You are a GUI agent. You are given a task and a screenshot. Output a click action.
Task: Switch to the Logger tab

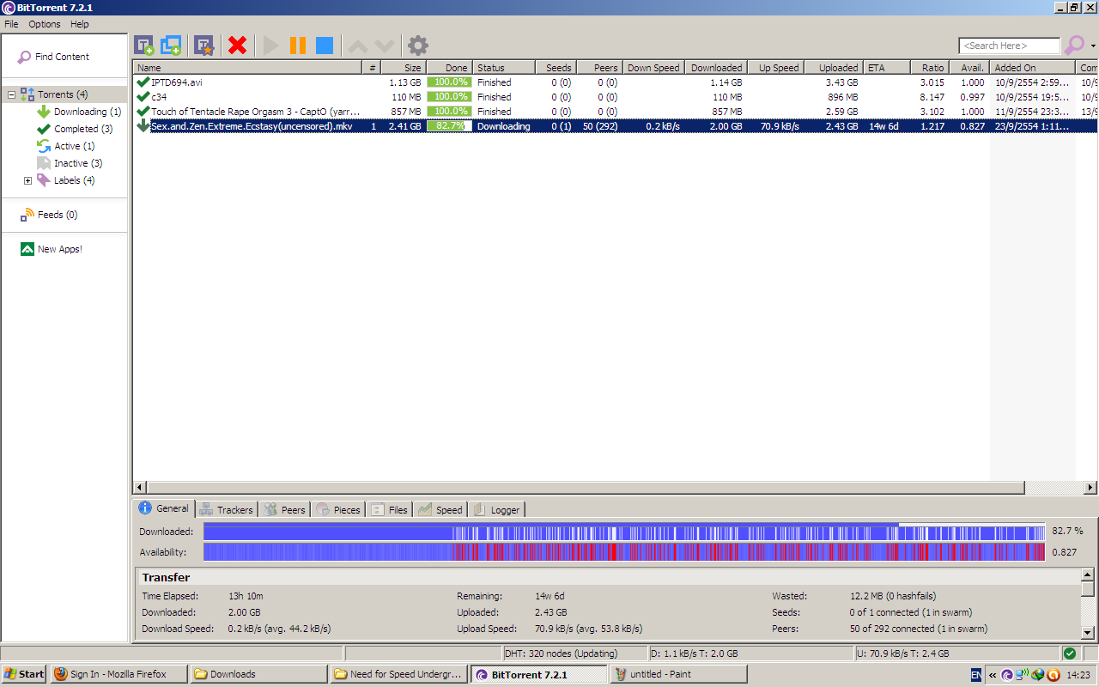coord(496,509)
